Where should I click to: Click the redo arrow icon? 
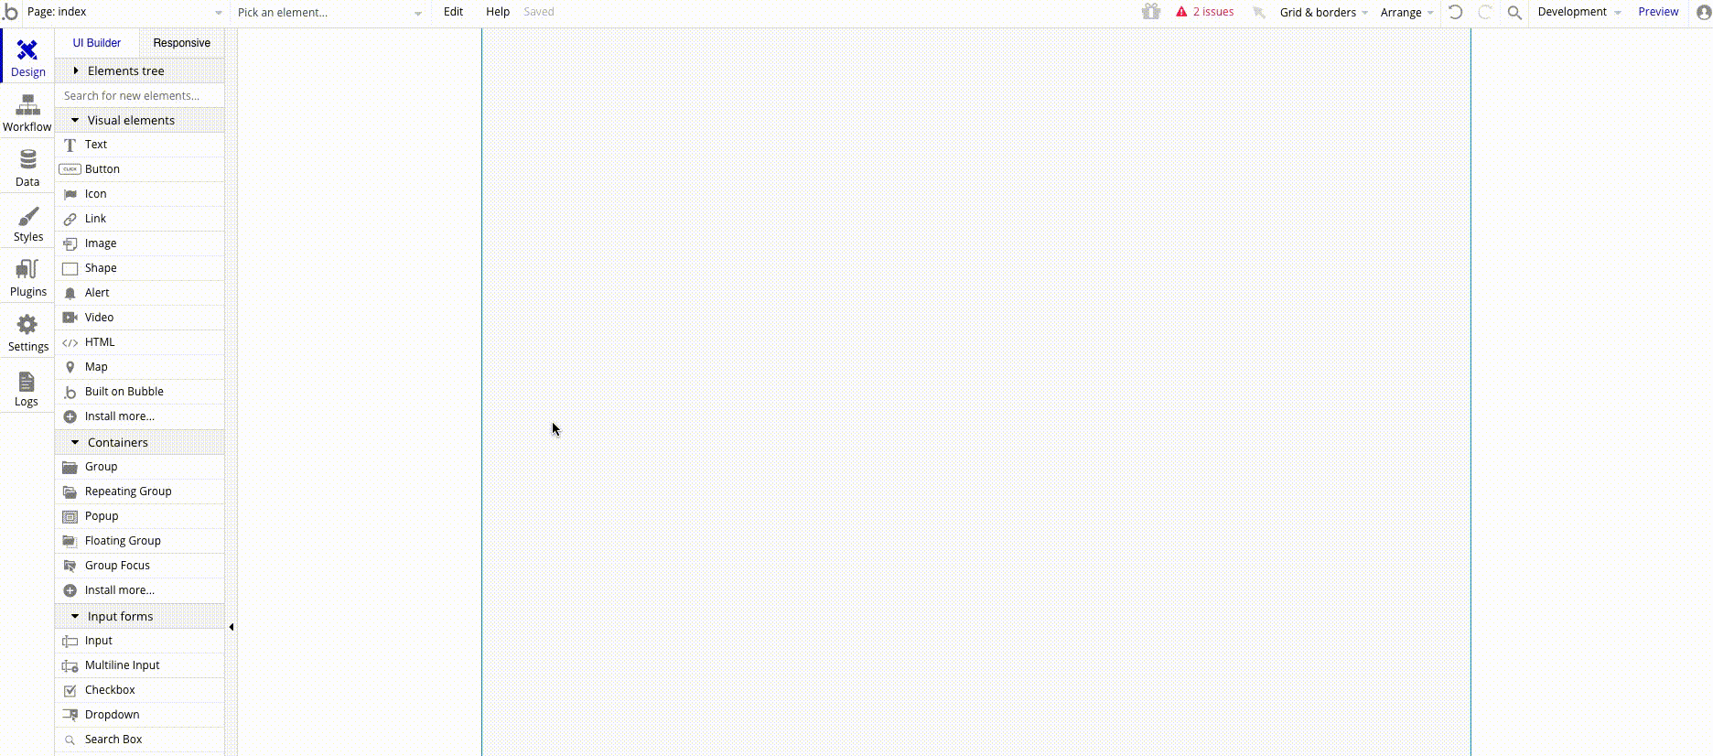click(x=1484, y=12)
